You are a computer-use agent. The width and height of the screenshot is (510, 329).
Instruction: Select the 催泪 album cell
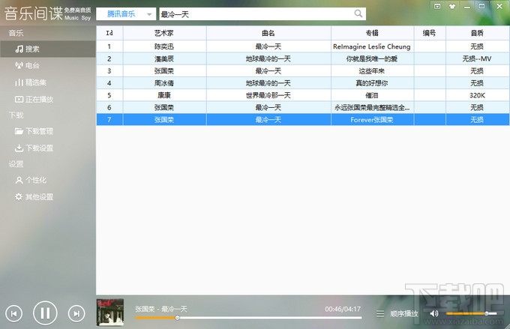coord(372,95)
